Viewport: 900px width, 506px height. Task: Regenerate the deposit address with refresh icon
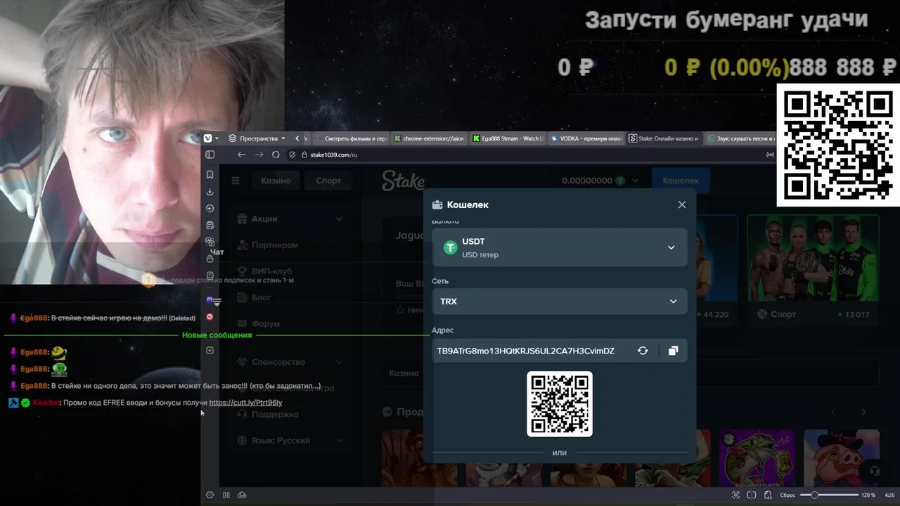643,351
